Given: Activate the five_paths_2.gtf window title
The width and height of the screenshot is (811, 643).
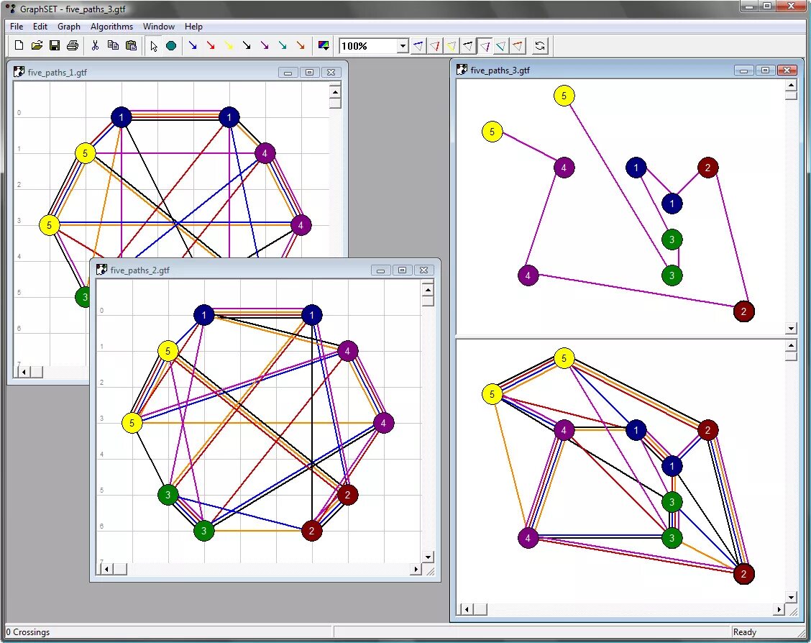Looking at the screenshot, I should coord(140,270).
